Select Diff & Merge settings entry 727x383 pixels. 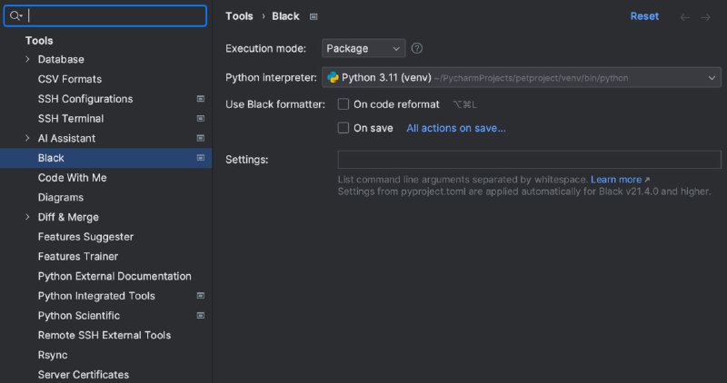pos(68,217)
